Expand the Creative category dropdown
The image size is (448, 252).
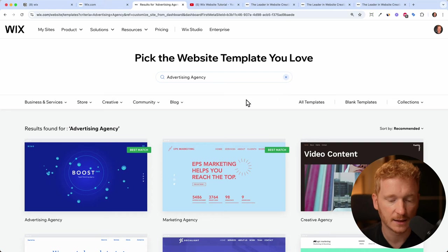(112, 102)
